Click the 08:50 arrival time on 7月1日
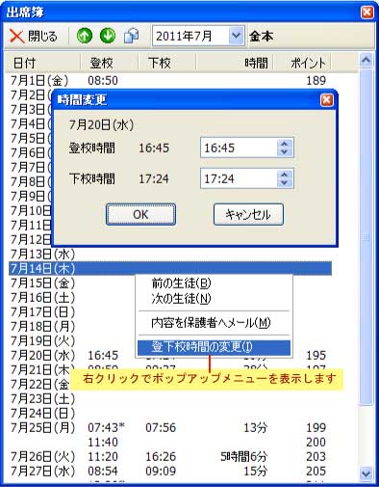 [103, 80]
